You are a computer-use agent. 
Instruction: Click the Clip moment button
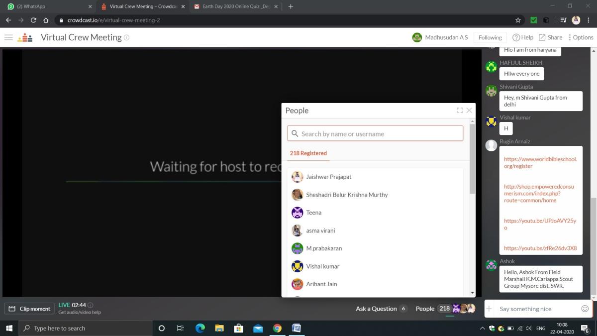pyautogui.click(x=30, y=309)
